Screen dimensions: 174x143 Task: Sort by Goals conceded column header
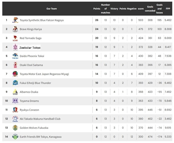point(150,9)
